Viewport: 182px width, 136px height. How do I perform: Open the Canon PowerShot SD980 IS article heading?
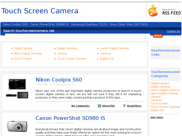[70, 118]
